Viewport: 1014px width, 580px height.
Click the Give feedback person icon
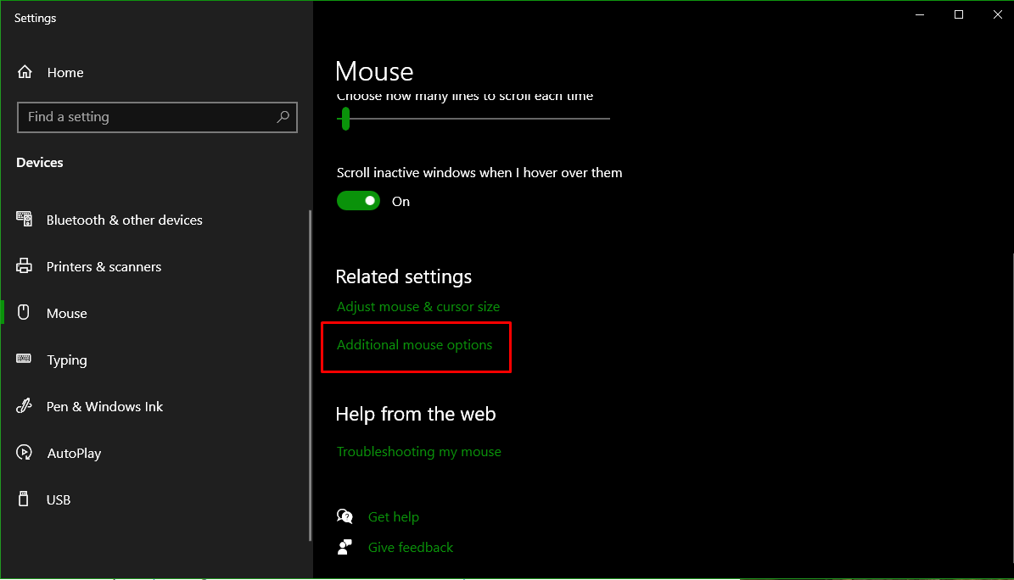coord(345,547)
